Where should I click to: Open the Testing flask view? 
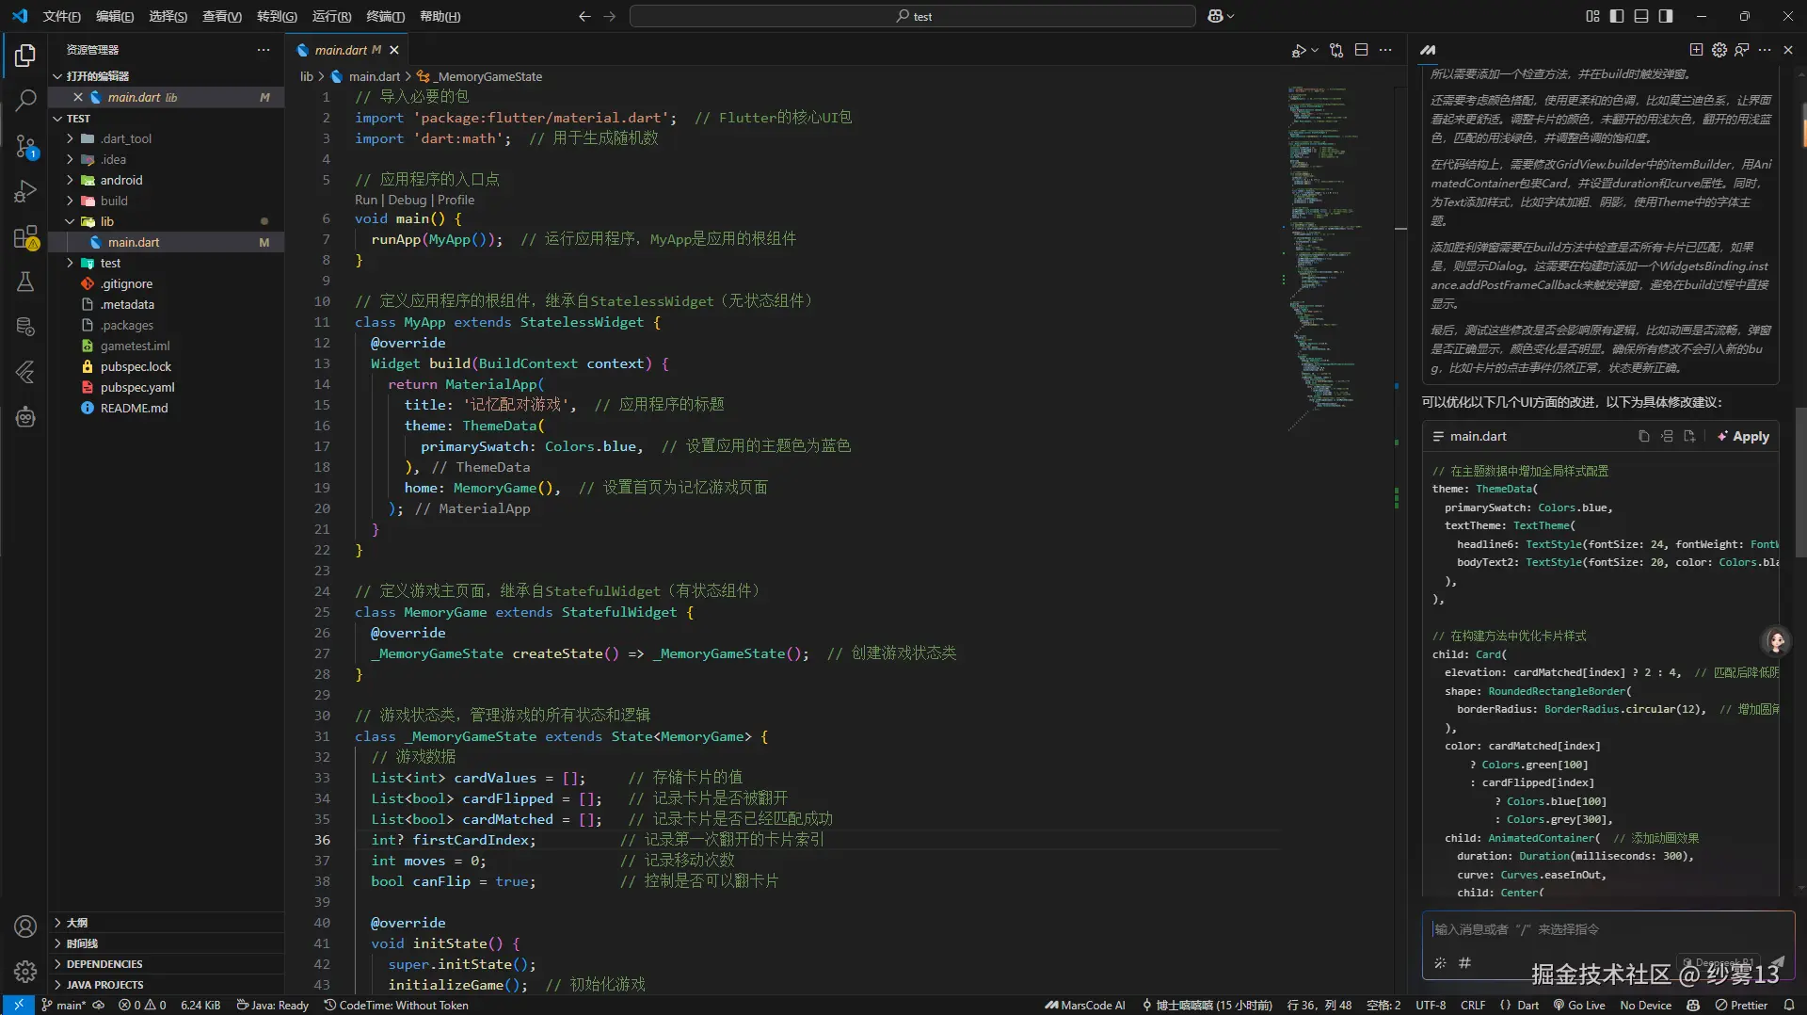click(x=25, y=282)
